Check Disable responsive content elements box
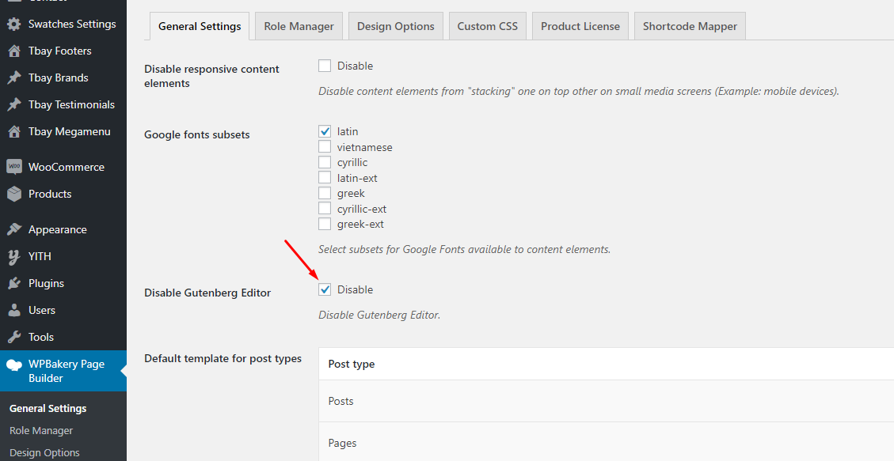The width and height of the screenshot is (894, 461). click(x=325, y=66)
